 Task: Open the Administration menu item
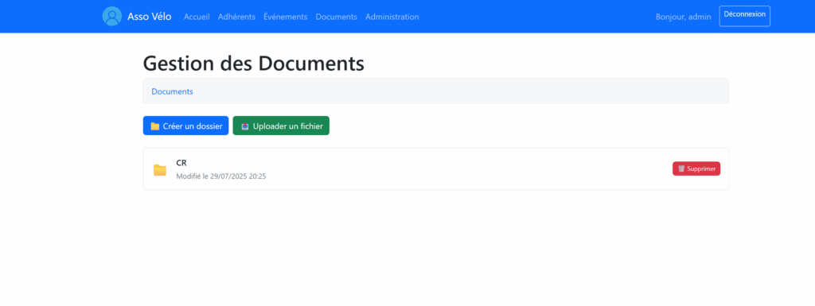392,17
